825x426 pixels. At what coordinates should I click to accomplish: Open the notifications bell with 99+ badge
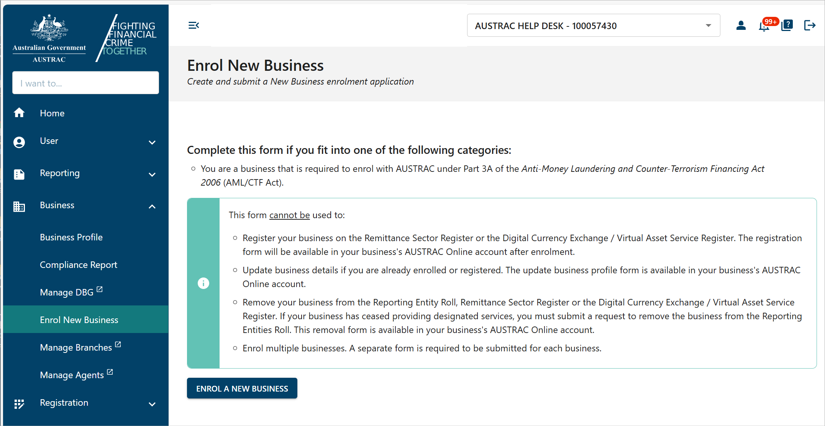click(x=764, y=26)
